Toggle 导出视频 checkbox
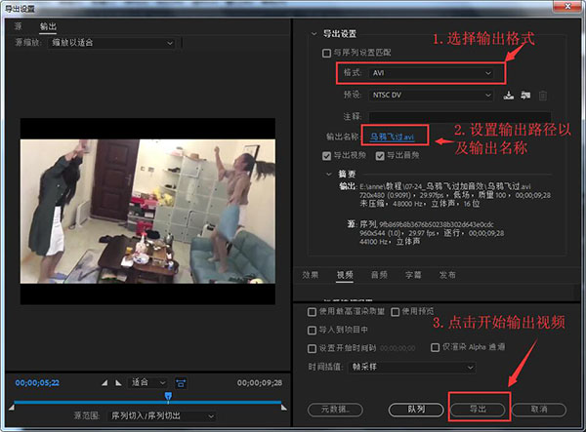The image size is (586, 432). (x=326, y=156)
